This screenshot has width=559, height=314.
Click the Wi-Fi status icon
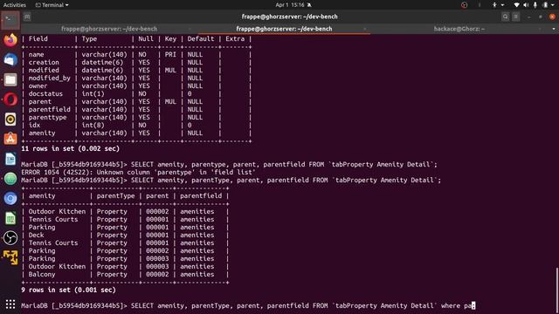(x=516, y=5)
